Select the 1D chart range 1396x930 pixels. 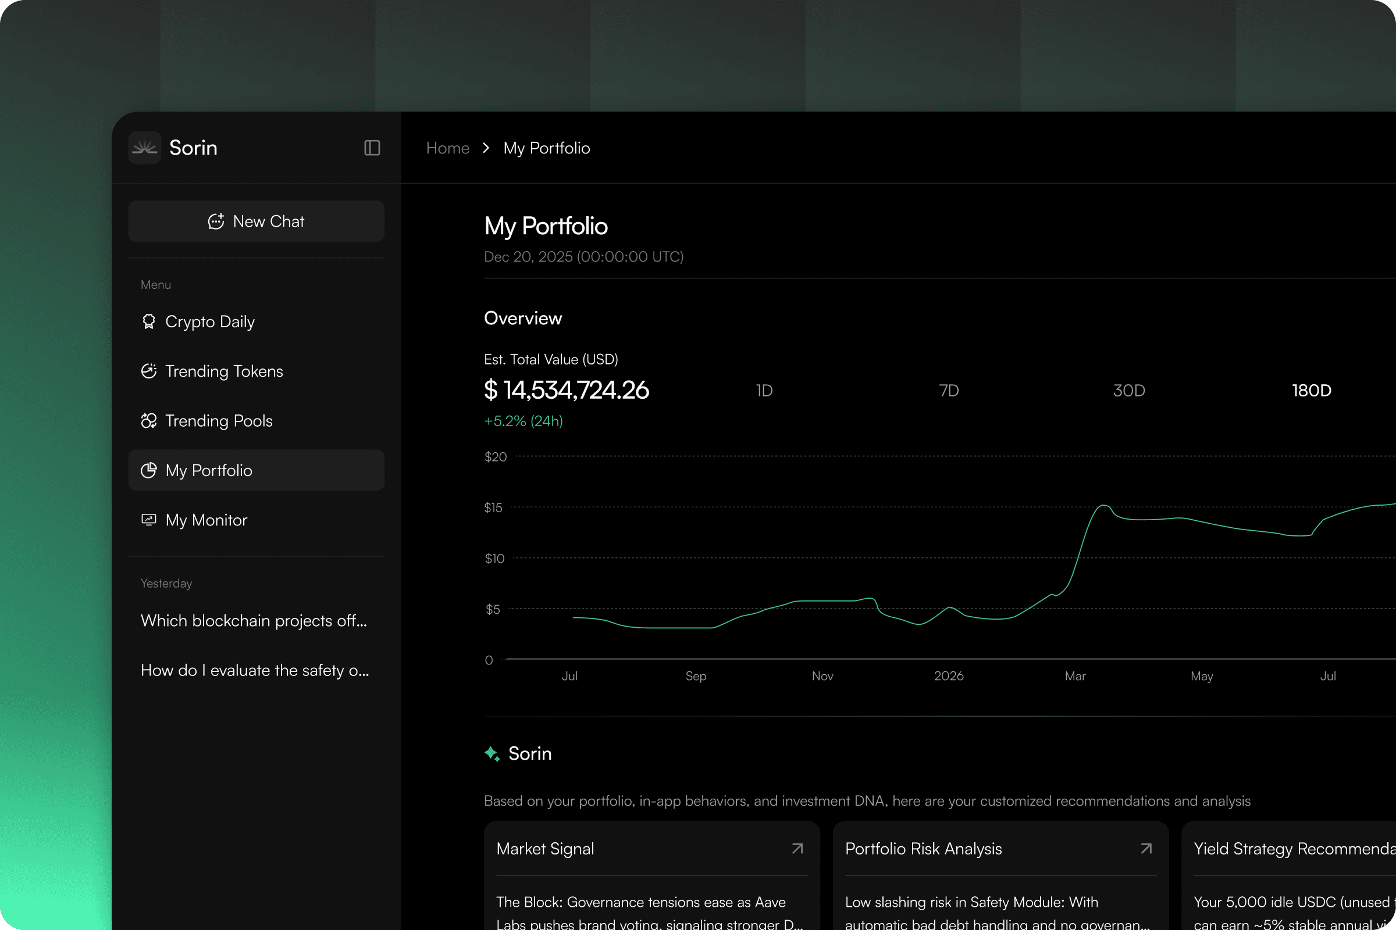click(x=764, y=390)
